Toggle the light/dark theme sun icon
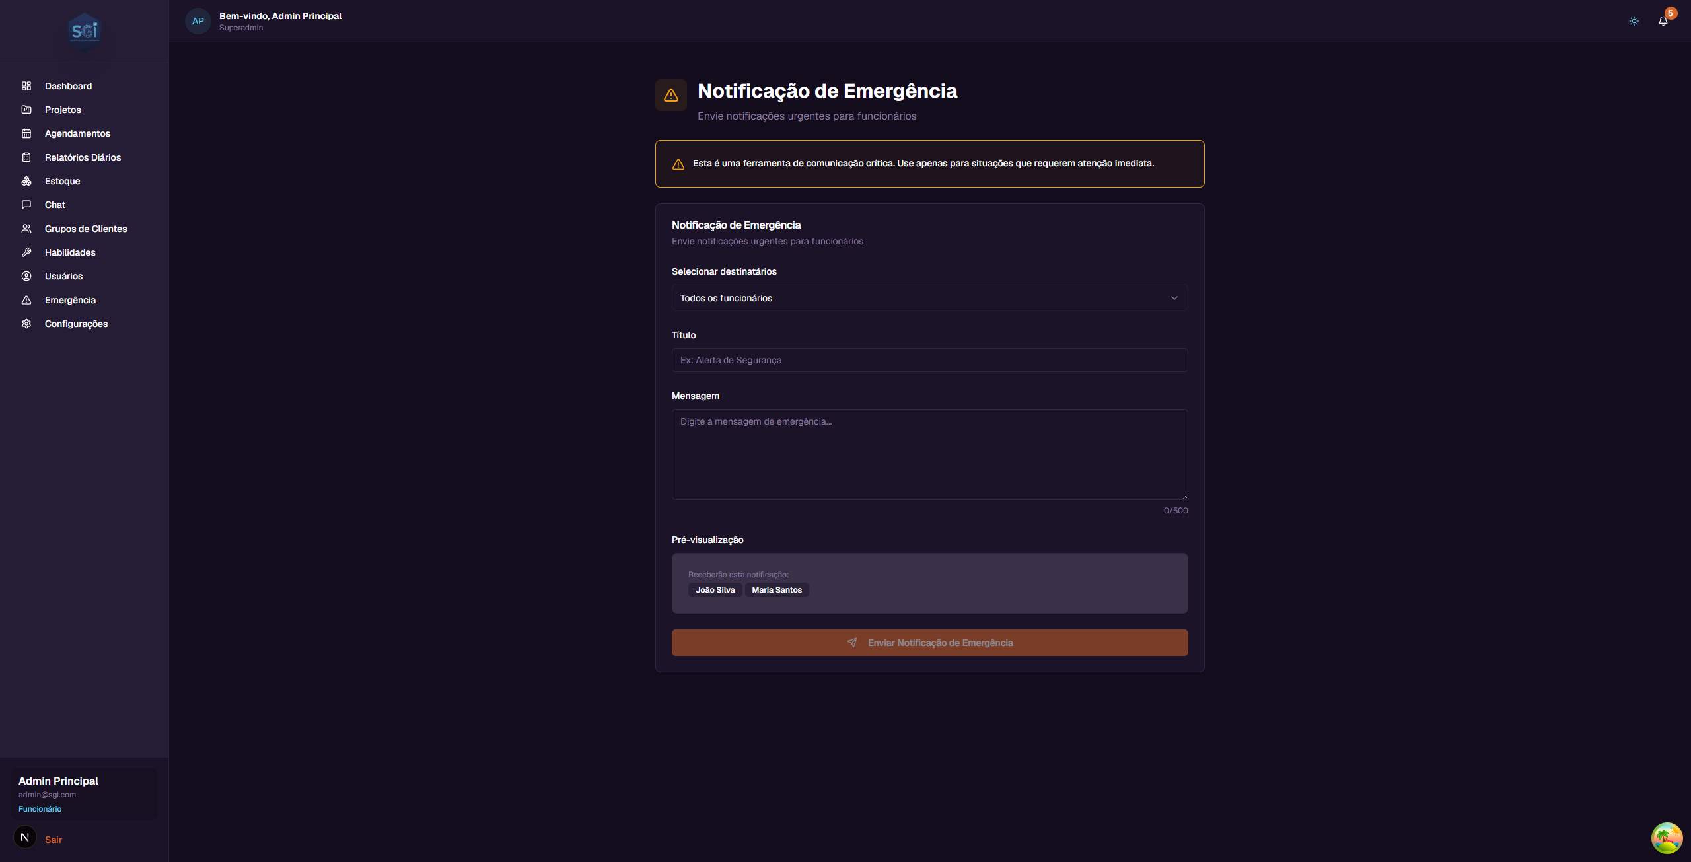Viewport: 1691px width, 862px height. (x=1634, y=21)
